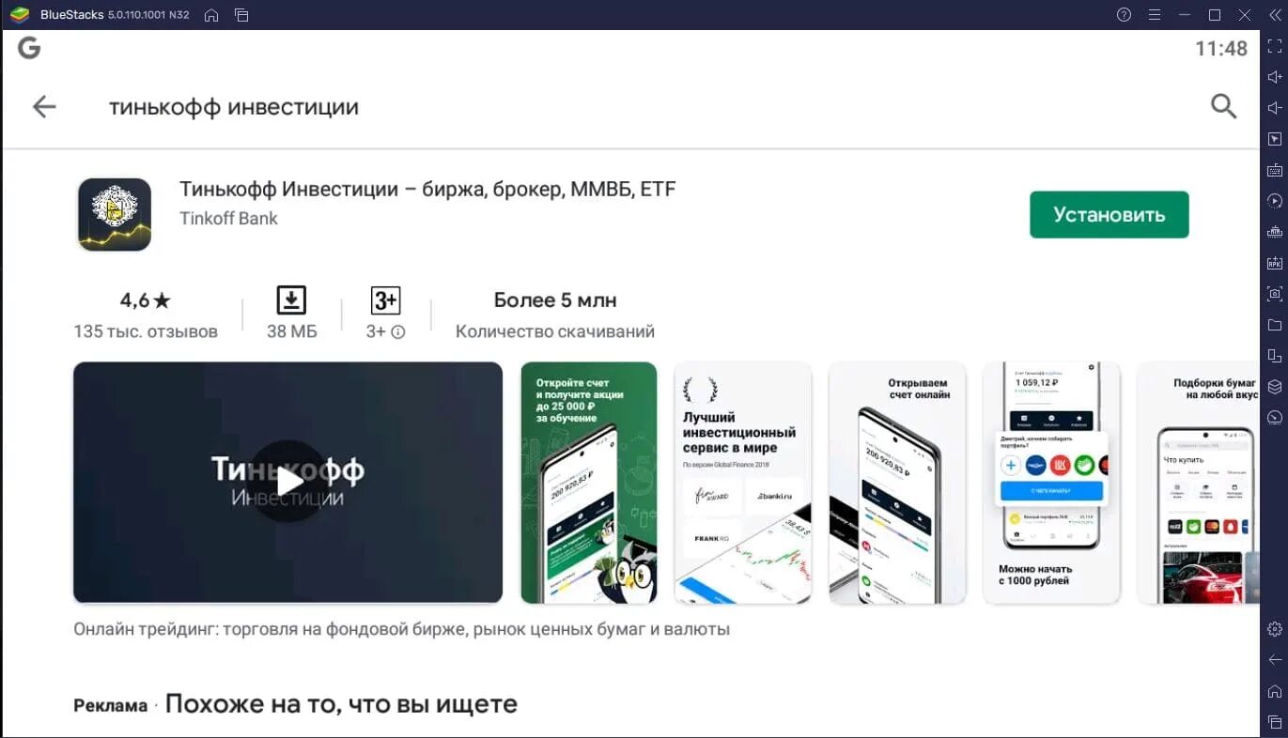Open keyboard controls sidebar icon
Viewport: 1288px width, 738px height.
pos(1275,170)
